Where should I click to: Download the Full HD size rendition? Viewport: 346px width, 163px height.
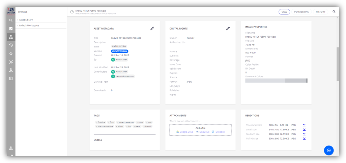(304, 138)
